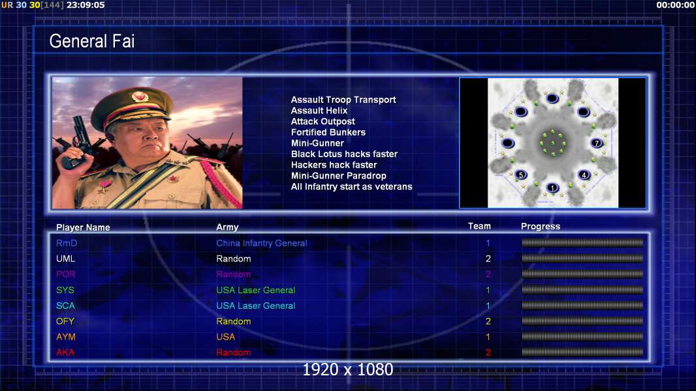Click the Assault Troop Transport ability line
This screenshot has height=391, width=696.
coord(343,100)
